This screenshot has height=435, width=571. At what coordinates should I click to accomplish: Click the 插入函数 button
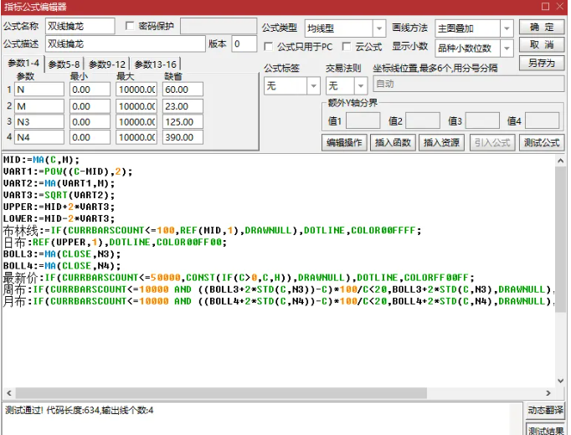[393, 142]
